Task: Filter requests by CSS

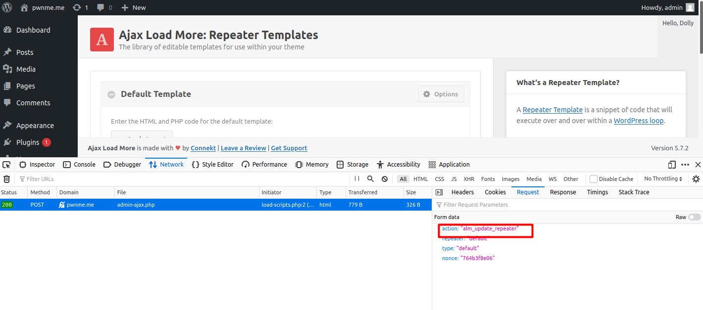Action: [440, 179]
